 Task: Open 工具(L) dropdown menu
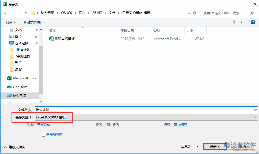pos(190,146)
